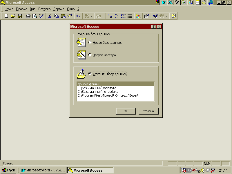The height and width of the screenshot is (174, 232).
Task: Open the Правка menu
Action: click(x=21, y=9)
